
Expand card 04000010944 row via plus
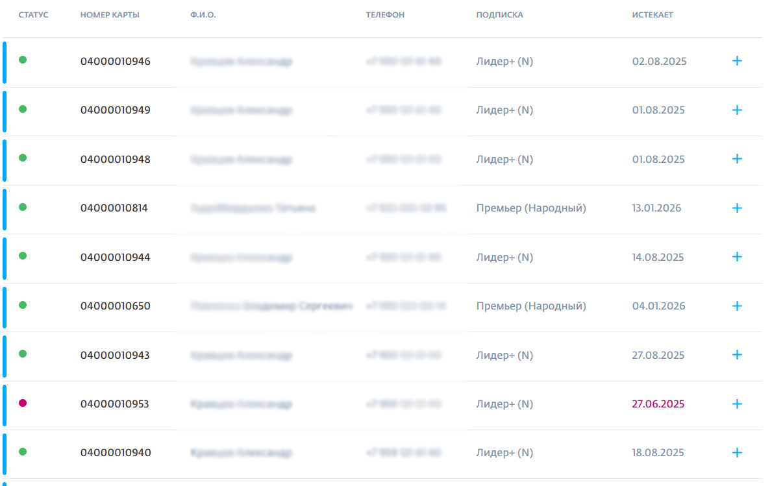click(x=737, y=257)
